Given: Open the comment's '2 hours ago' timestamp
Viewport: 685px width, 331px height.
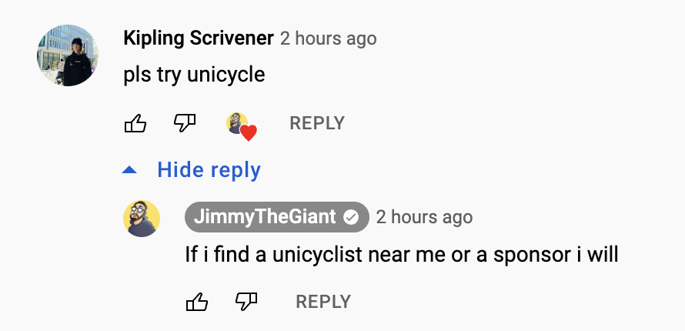Looking at the screenshot, I should [x=328, y=38].
